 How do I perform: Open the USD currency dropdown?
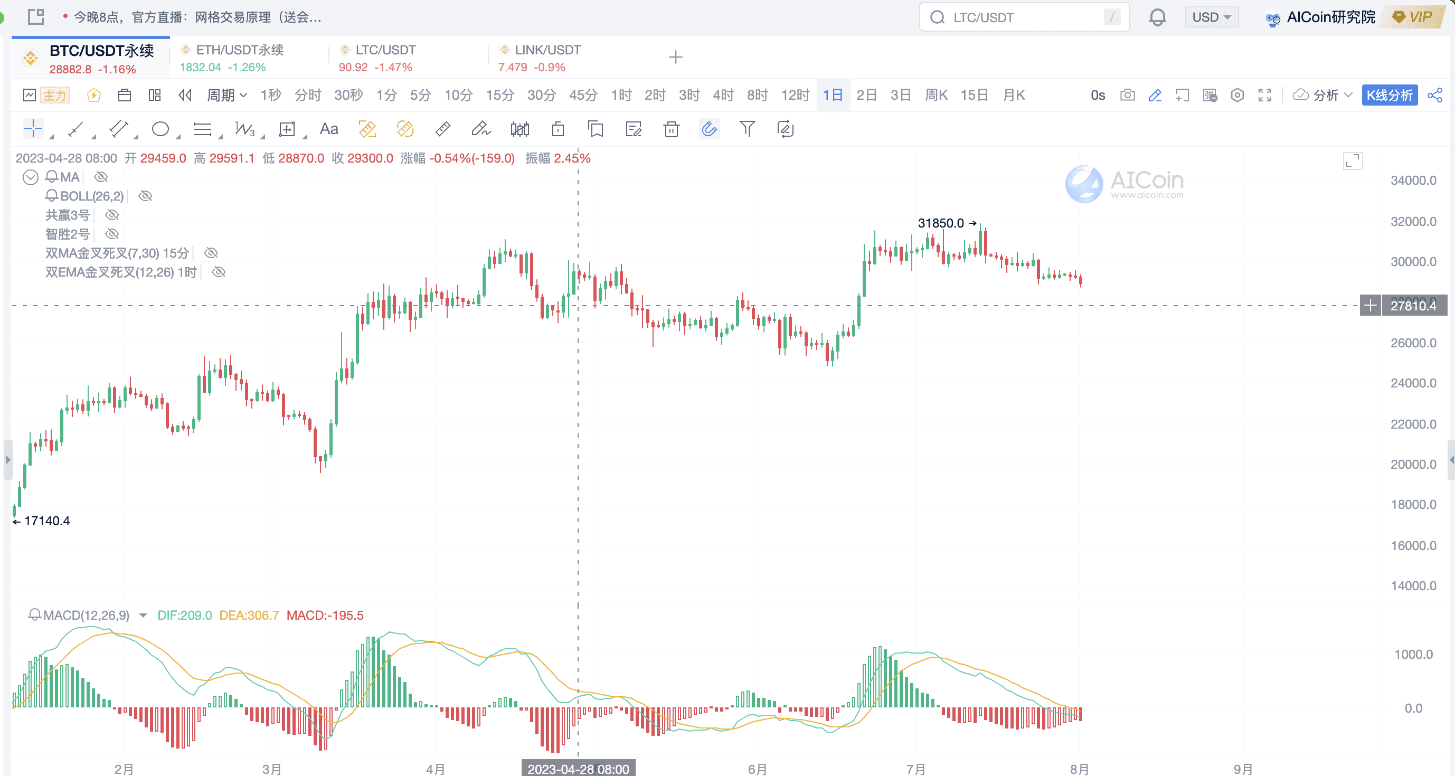click(1212, 17)
